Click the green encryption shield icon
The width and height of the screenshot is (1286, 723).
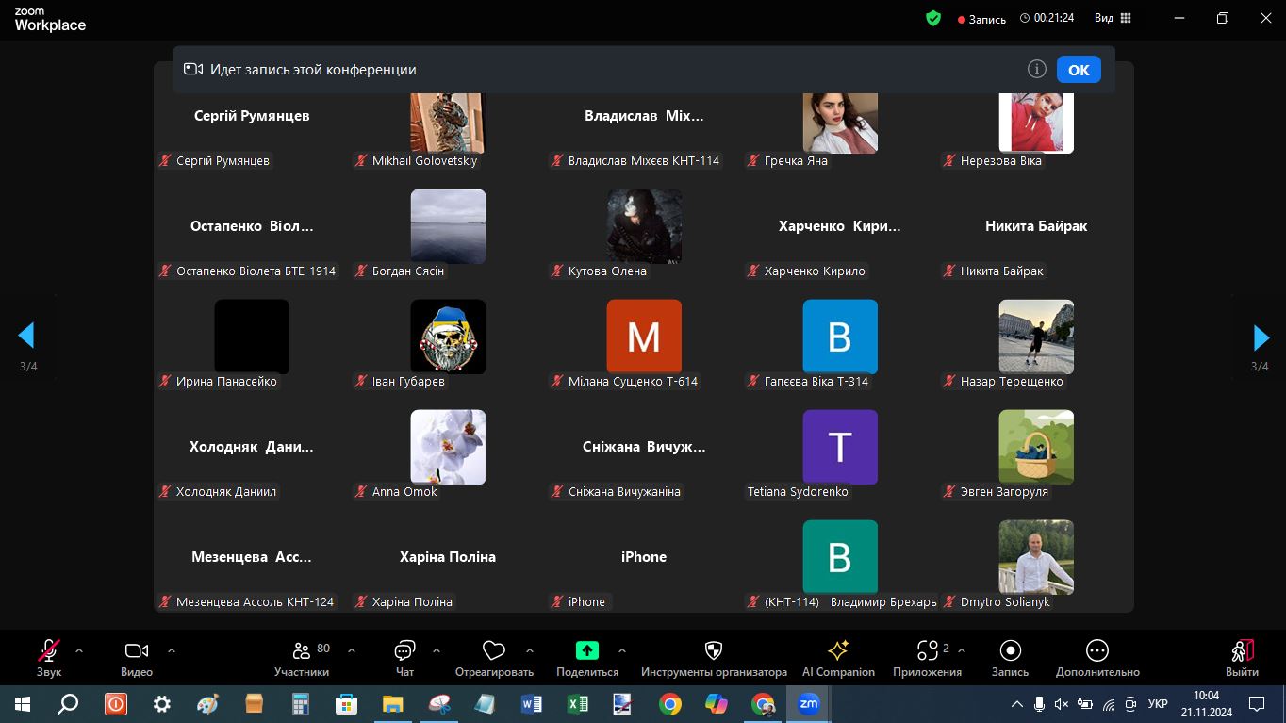pos(932,18)
